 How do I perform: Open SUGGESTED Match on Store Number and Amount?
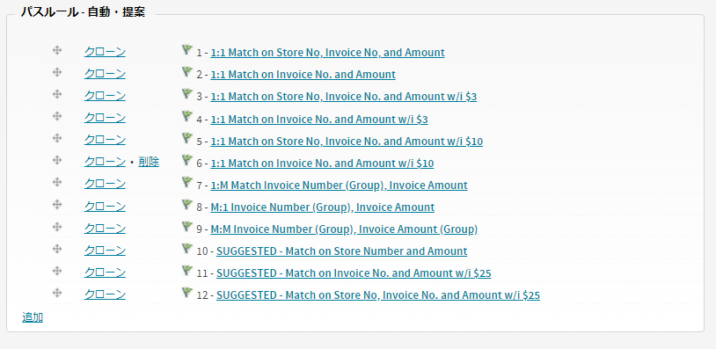(341, 251)
